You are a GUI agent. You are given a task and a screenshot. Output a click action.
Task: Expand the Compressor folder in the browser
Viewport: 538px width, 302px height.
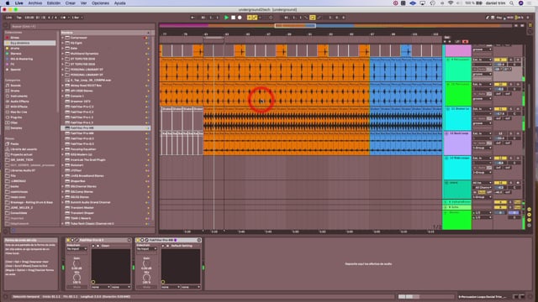63,38
